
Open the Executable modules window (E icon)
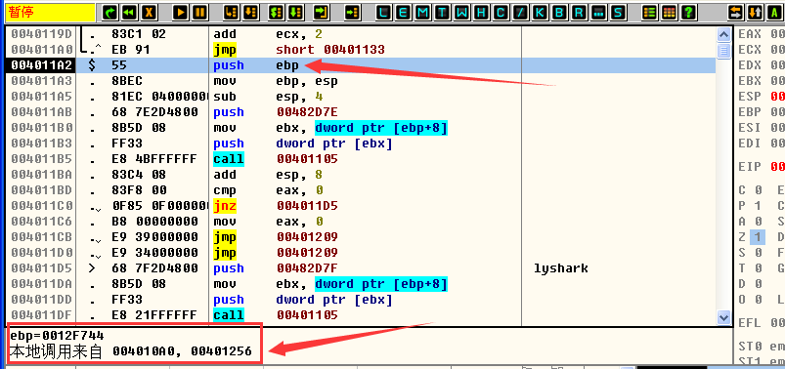(x=403, y=12)
